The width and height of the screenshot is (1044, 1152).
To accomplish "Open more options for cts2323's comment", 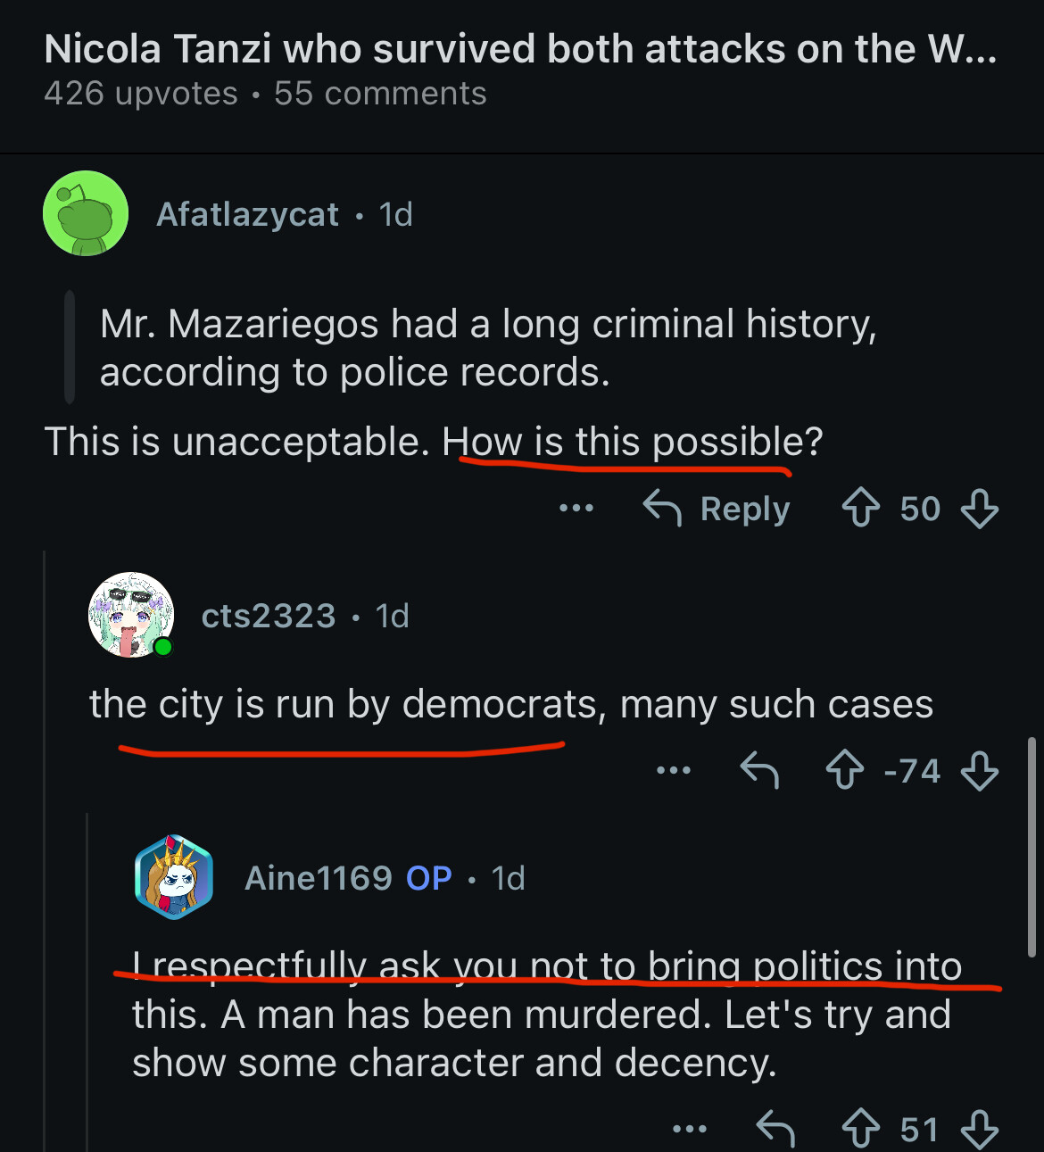I will click(x=673, y=770).
